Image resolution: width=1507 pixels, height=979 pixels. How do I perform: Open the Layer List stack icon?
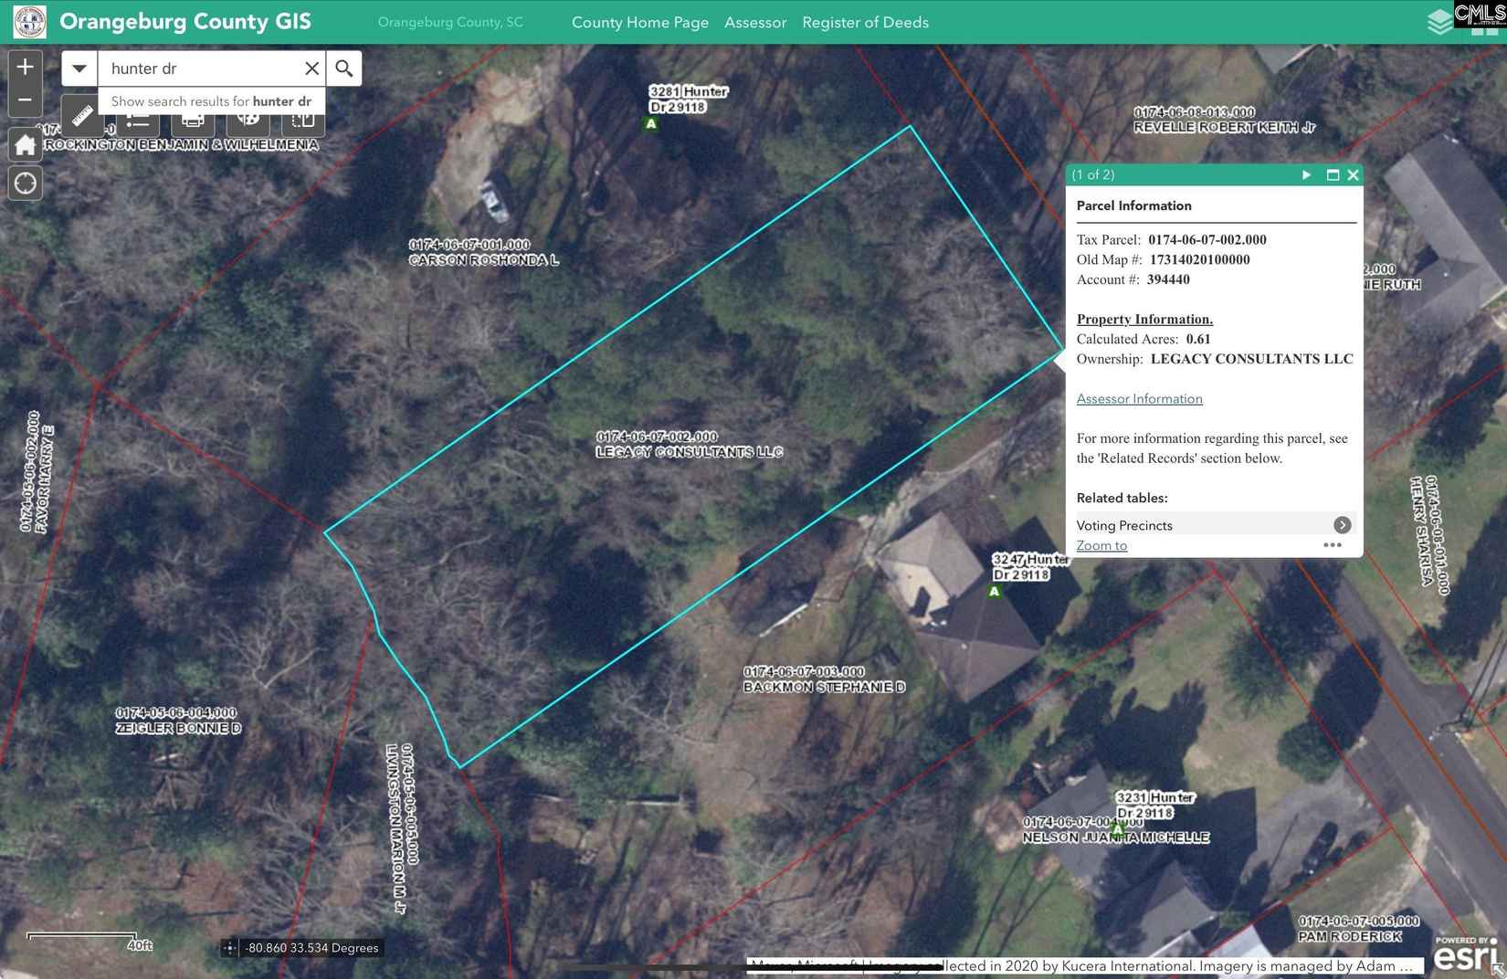[1439, 22]
